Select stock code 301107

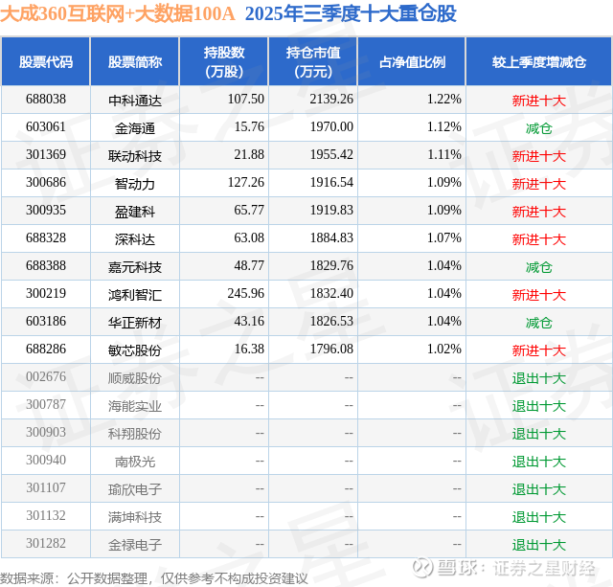(x=46, y=487)
